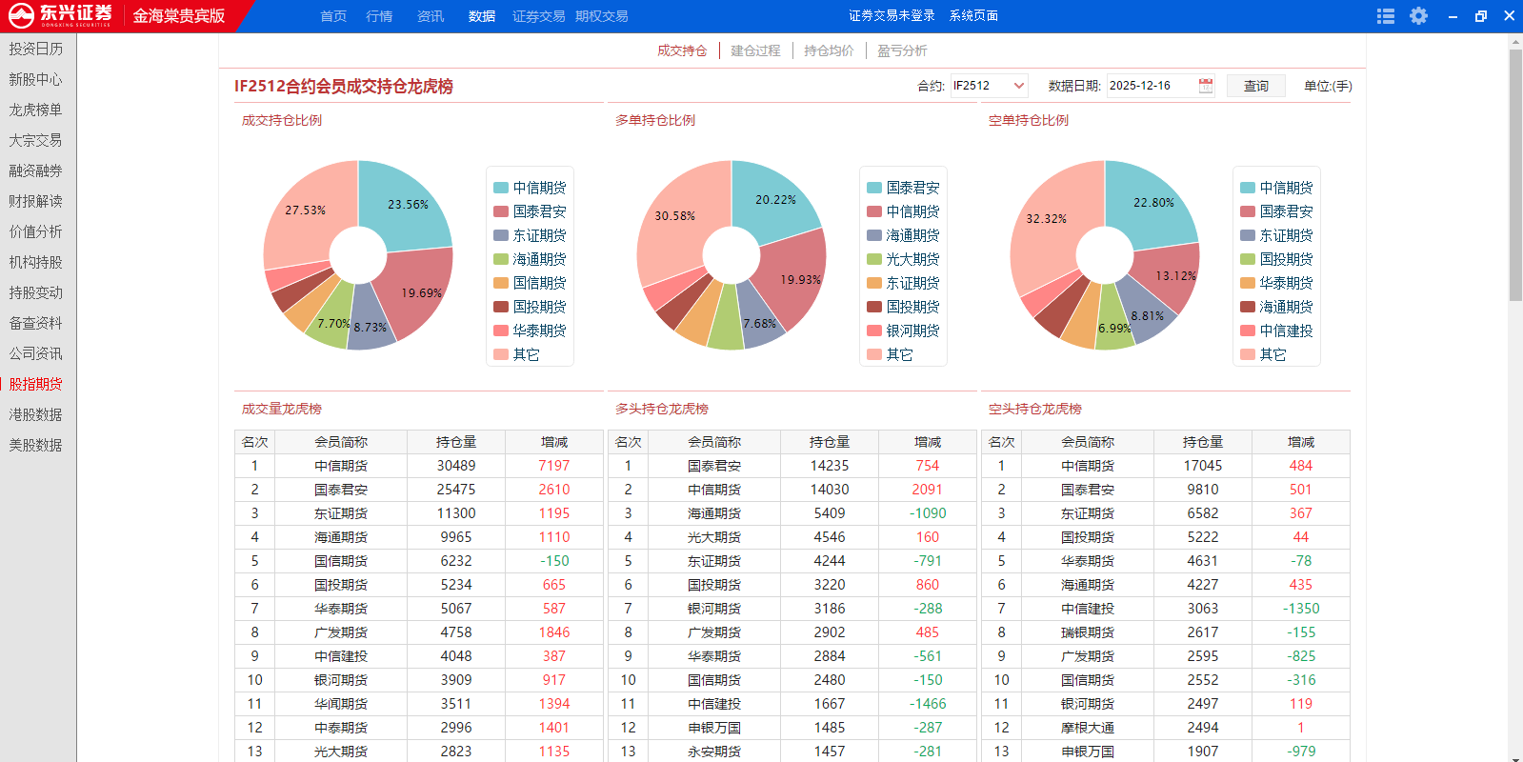Open 融资融券 from the sidebar

pos(36,170)
